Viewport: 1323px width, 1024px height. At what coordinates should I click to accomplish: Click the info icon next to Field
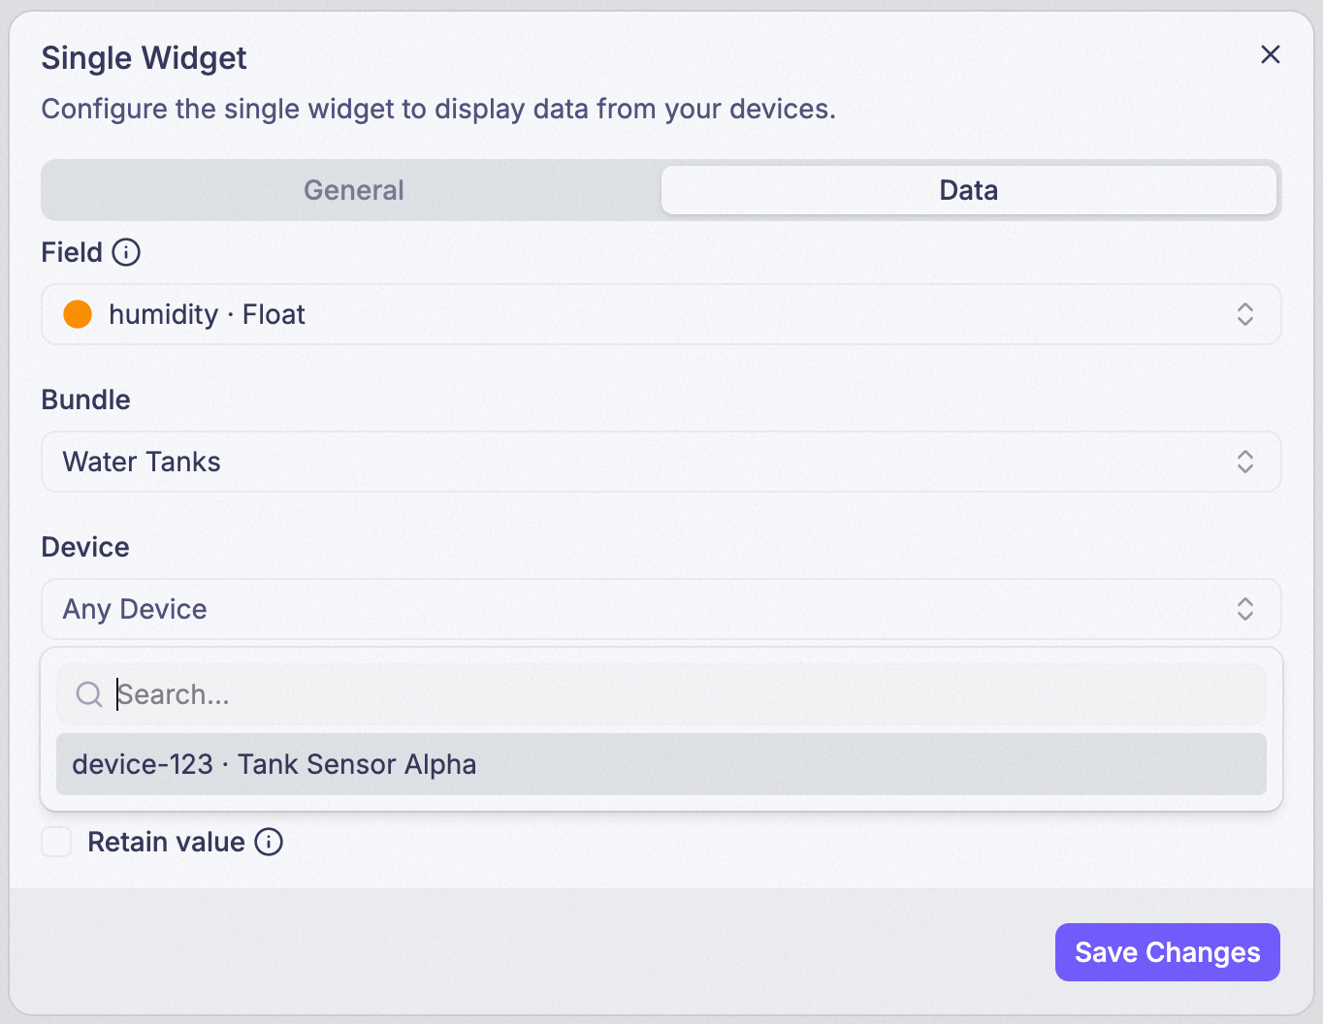coord(126,252)
